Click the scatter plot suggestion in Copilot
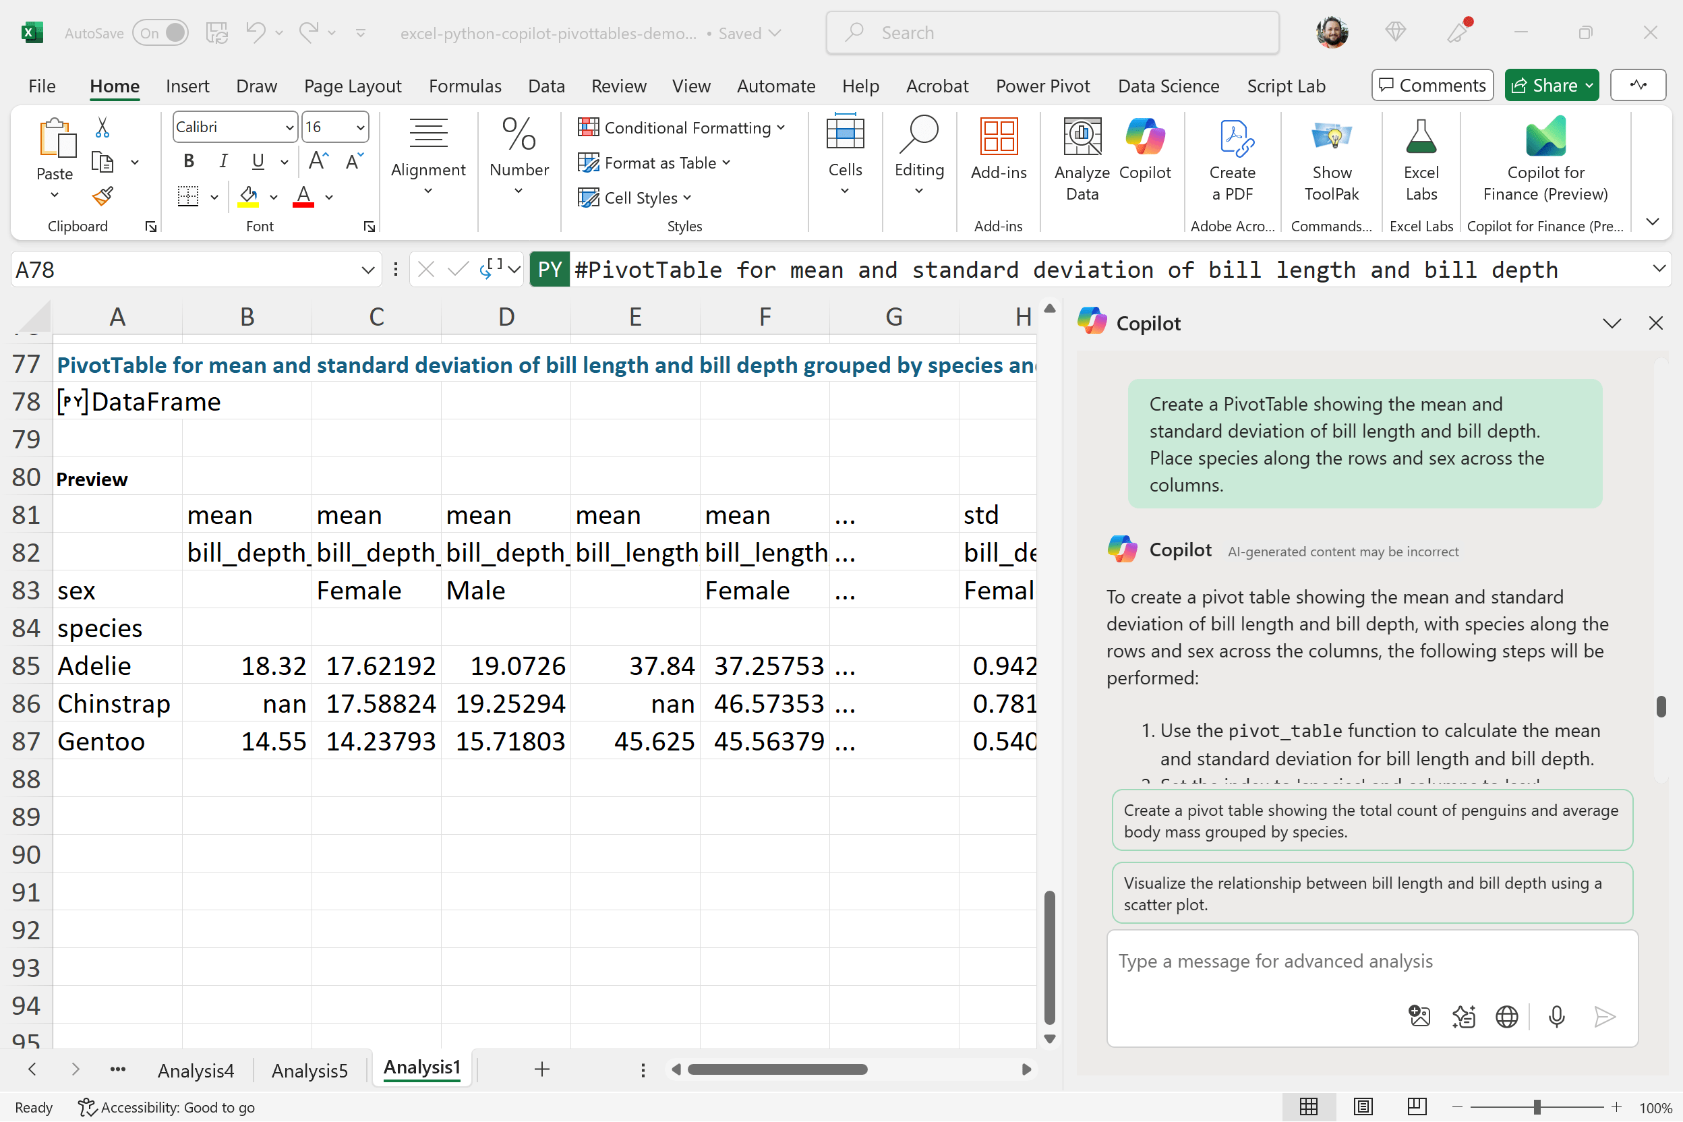Screen dimensions: 1683x1122 [x=1370, y=892]
